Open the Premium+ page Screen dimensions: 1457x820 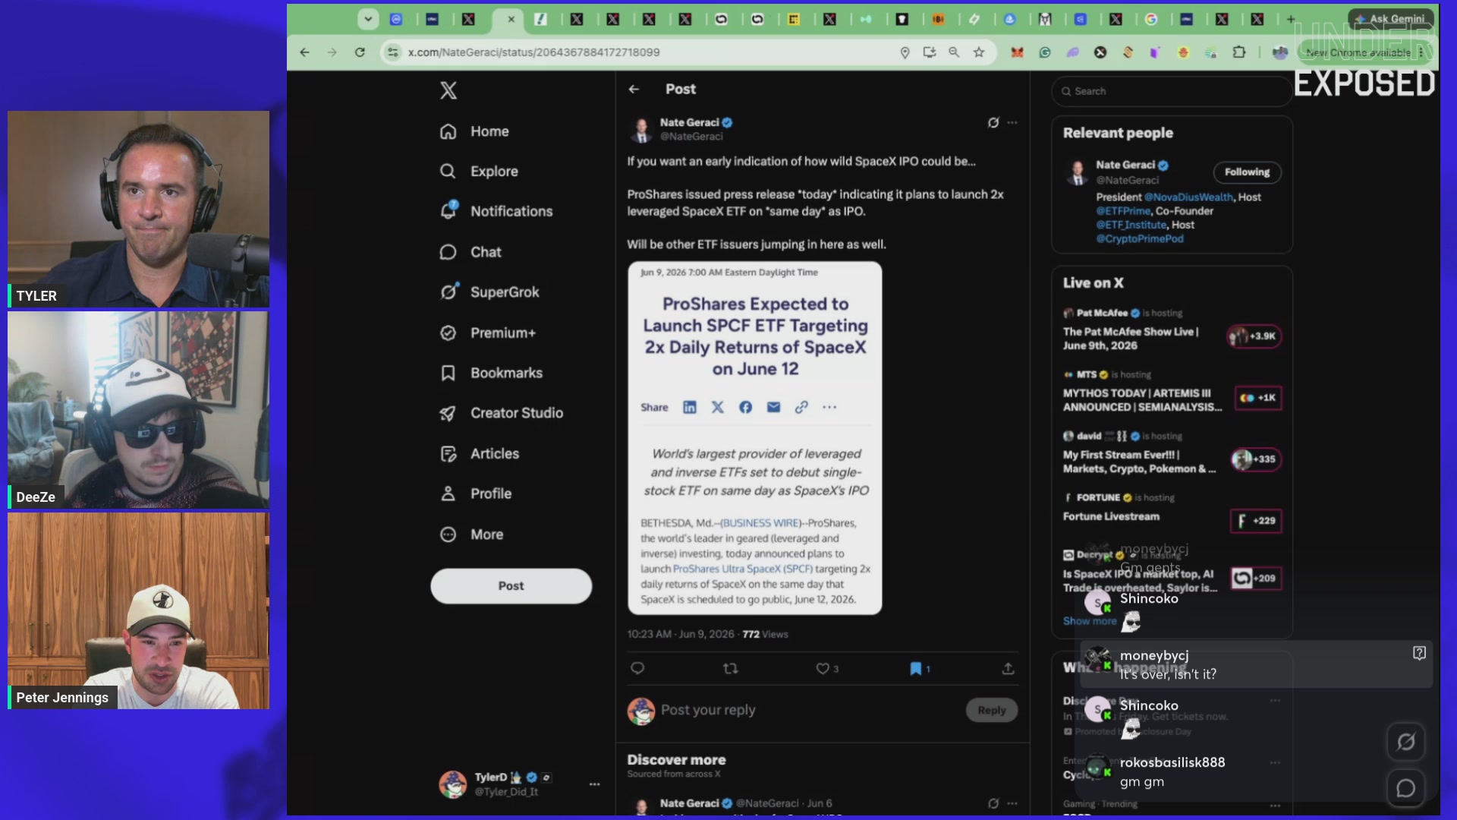point(488,333)
